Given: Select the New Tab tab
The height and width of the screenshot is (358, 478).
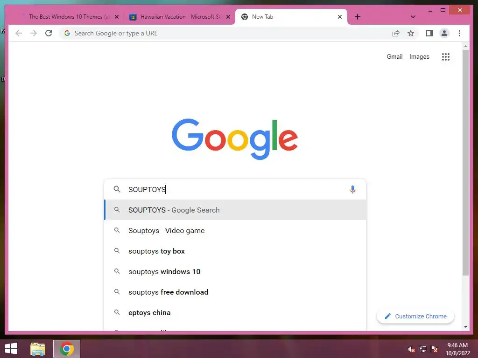Looking at the screenshot, I should tap(291, 17).
